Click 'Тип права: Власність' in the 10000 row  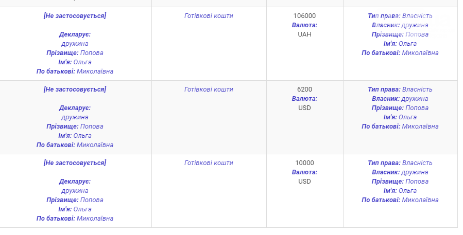coord(400,163)
